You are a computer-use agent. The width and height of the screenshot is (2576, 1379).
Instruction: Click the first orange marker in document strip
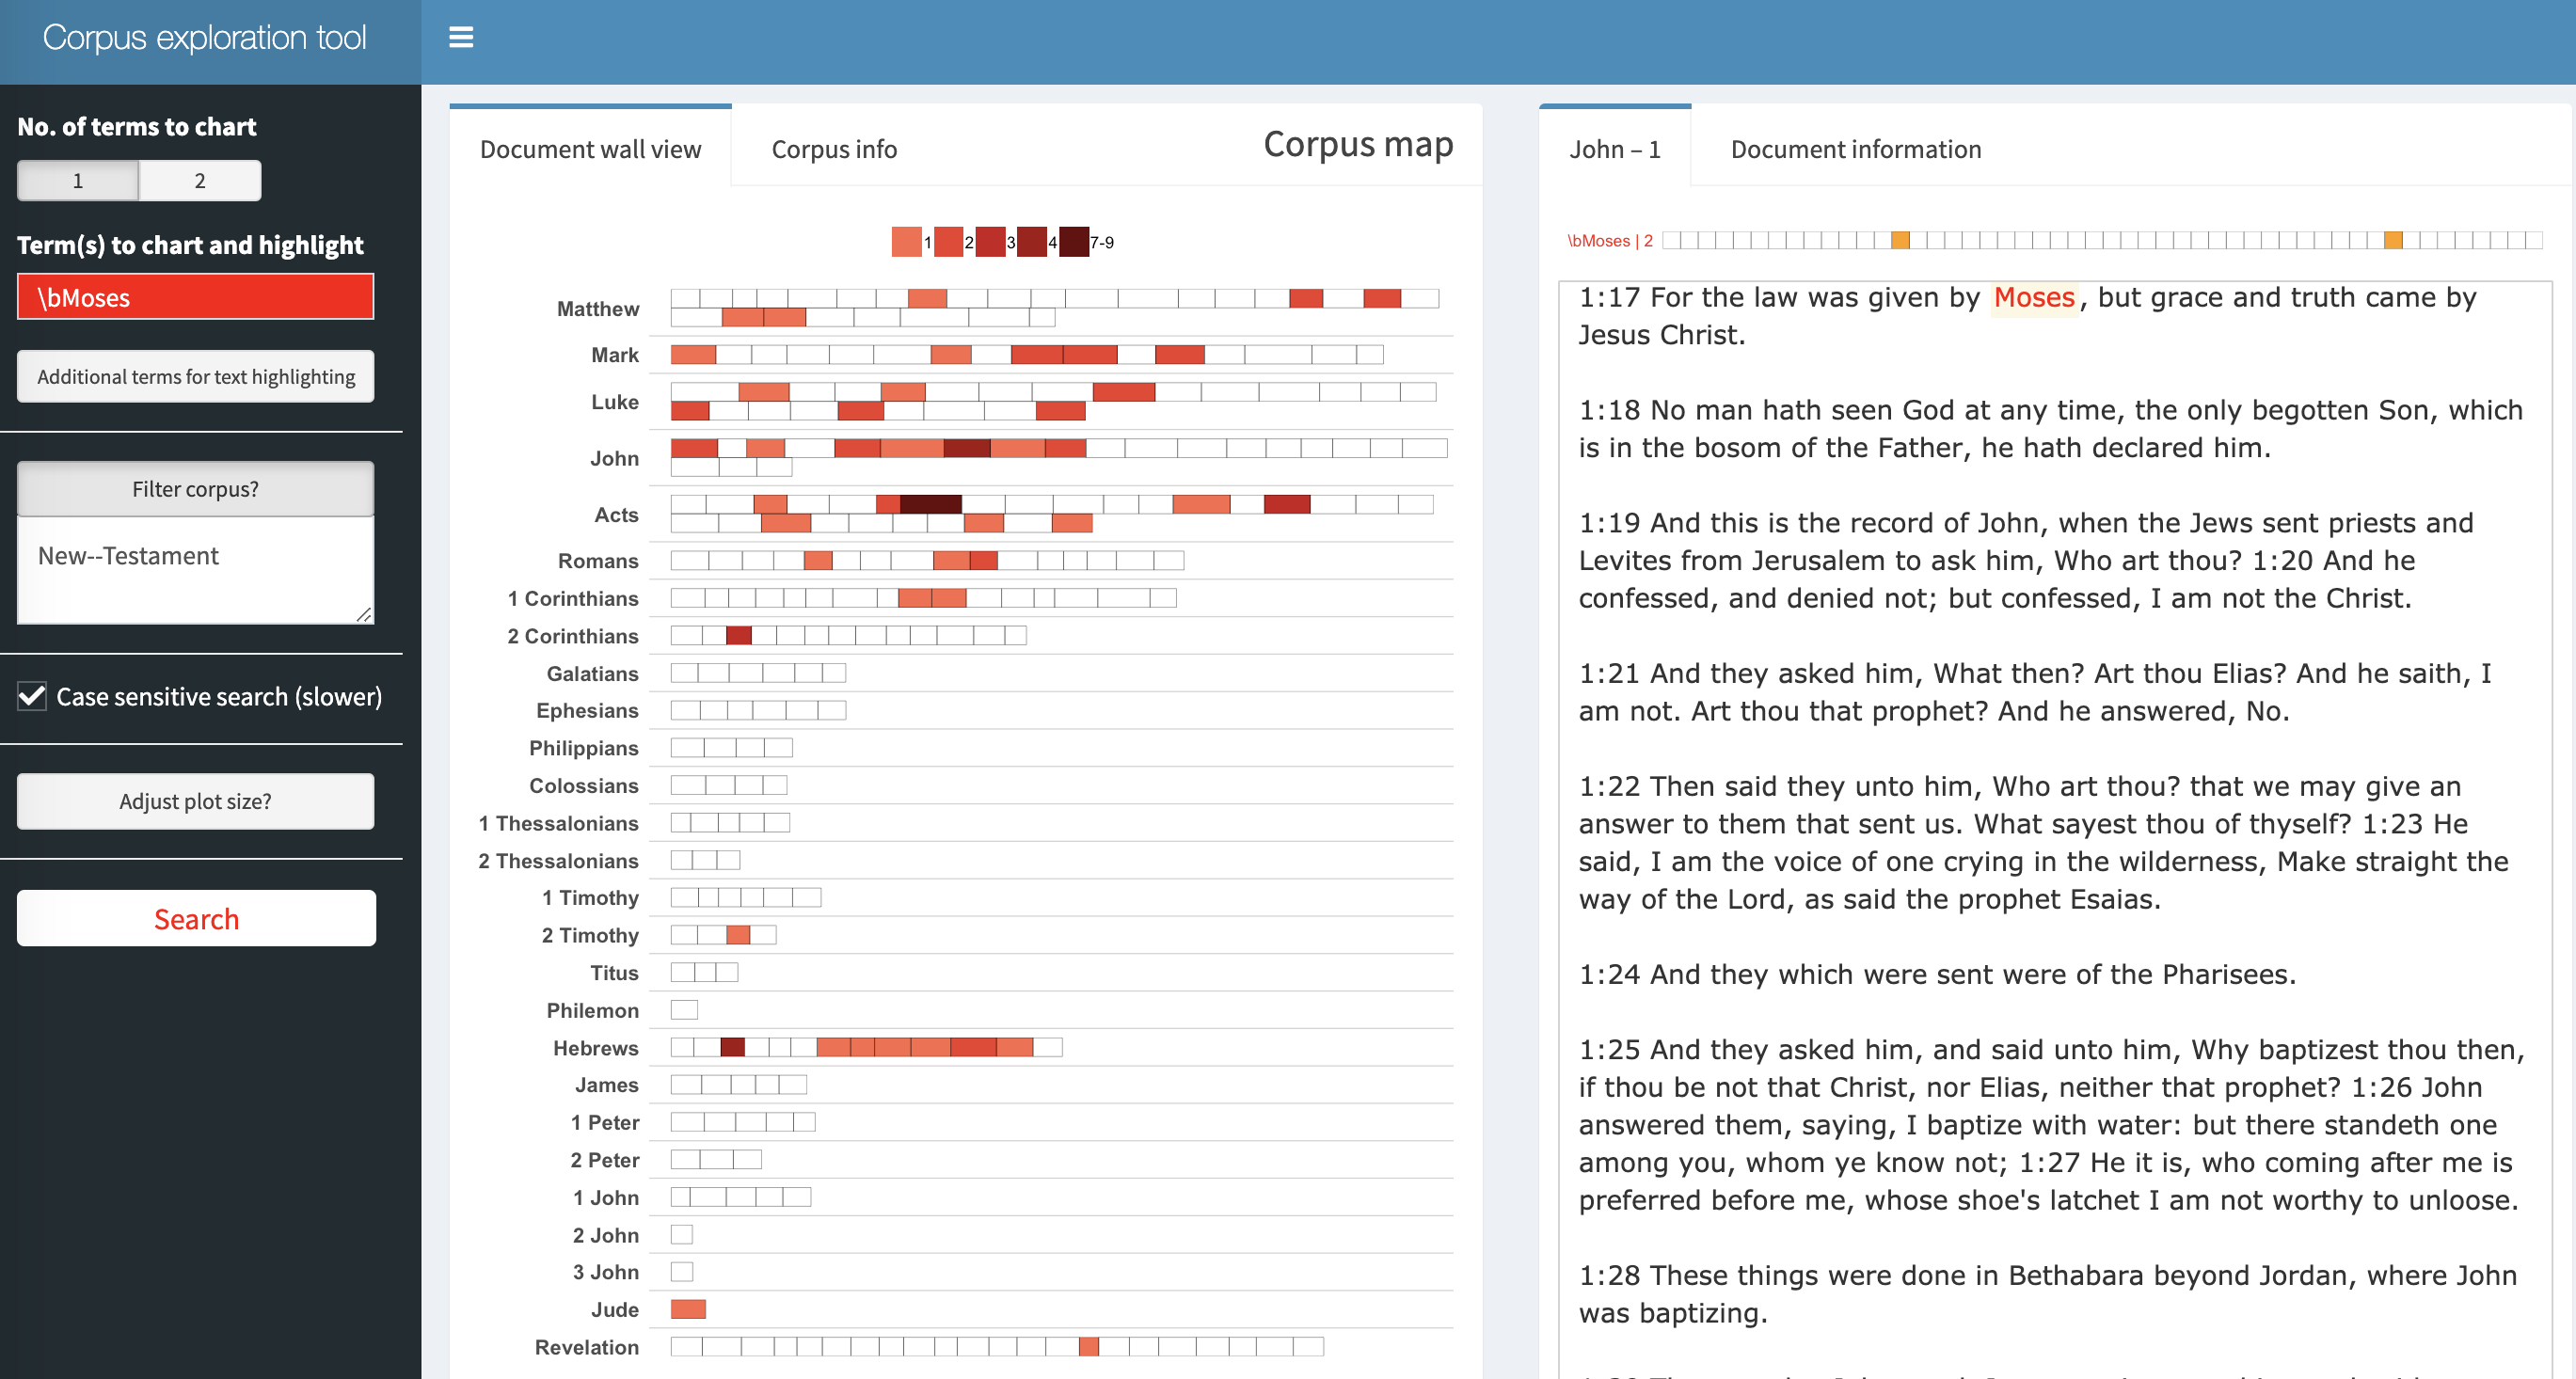(1900, 240)
